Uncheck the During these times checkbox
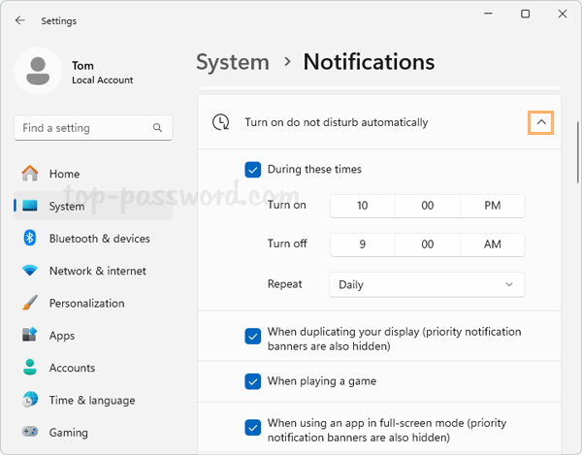This screenshot has height=455, width=582. click(x=253, y=170)
